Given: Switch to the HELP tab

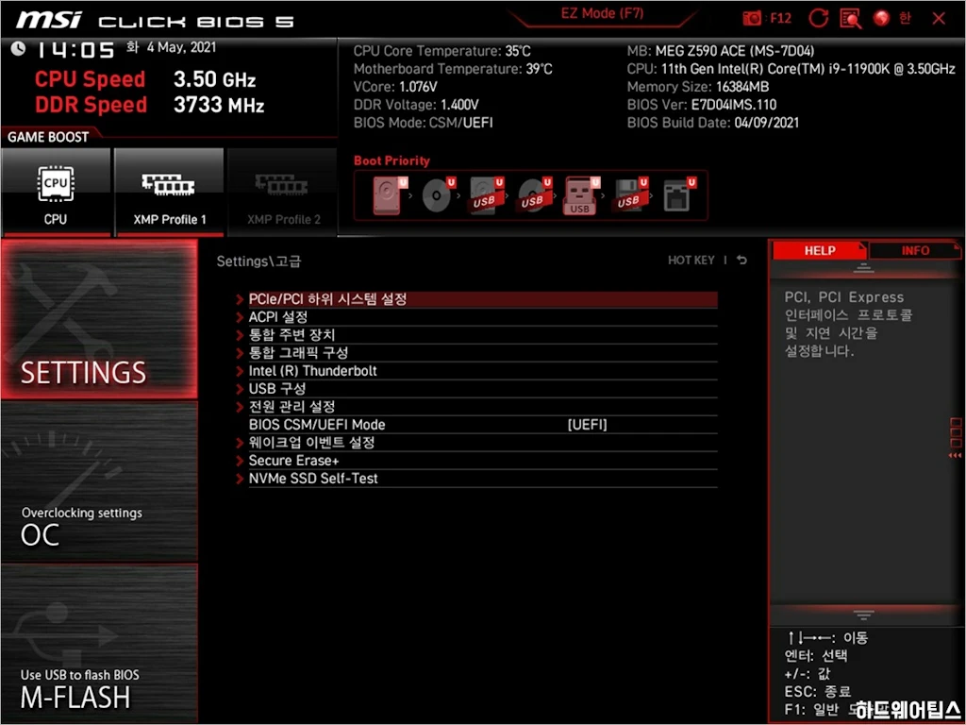Looking at the screenshot, I should (820, 251).
